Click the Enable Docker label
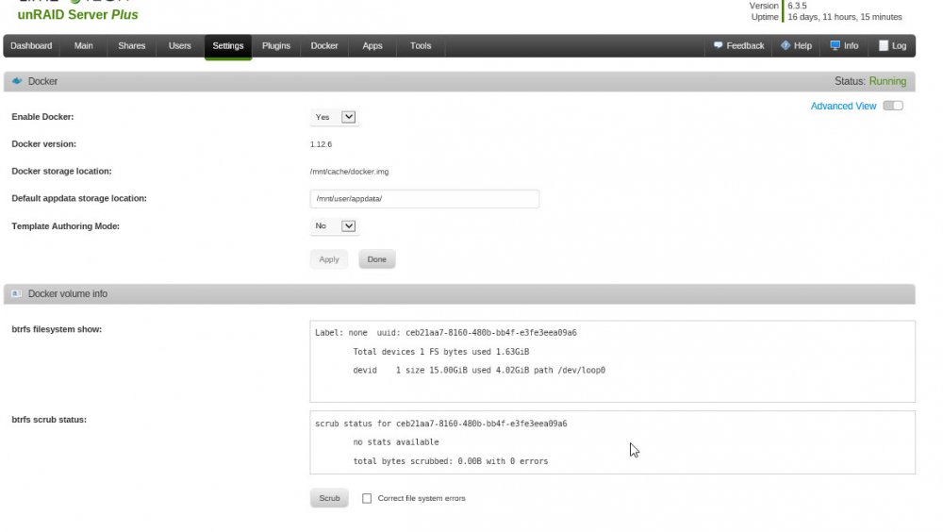The height and width of the screenshot is (532, 943). click(x=42, y=117)
